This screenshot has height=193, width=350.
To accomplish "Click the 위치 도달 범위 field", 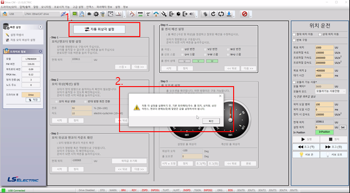I will pos(324,105).
